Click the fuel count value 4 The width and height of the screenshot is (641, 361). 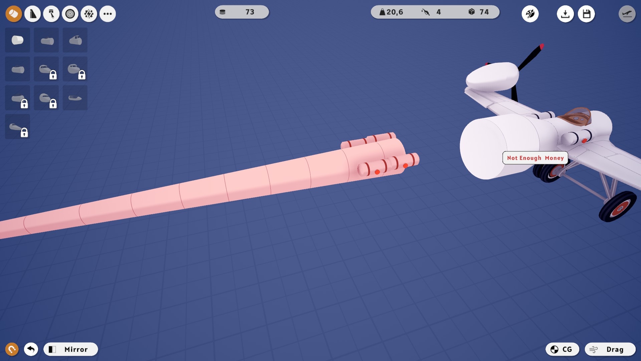[439, 12]
